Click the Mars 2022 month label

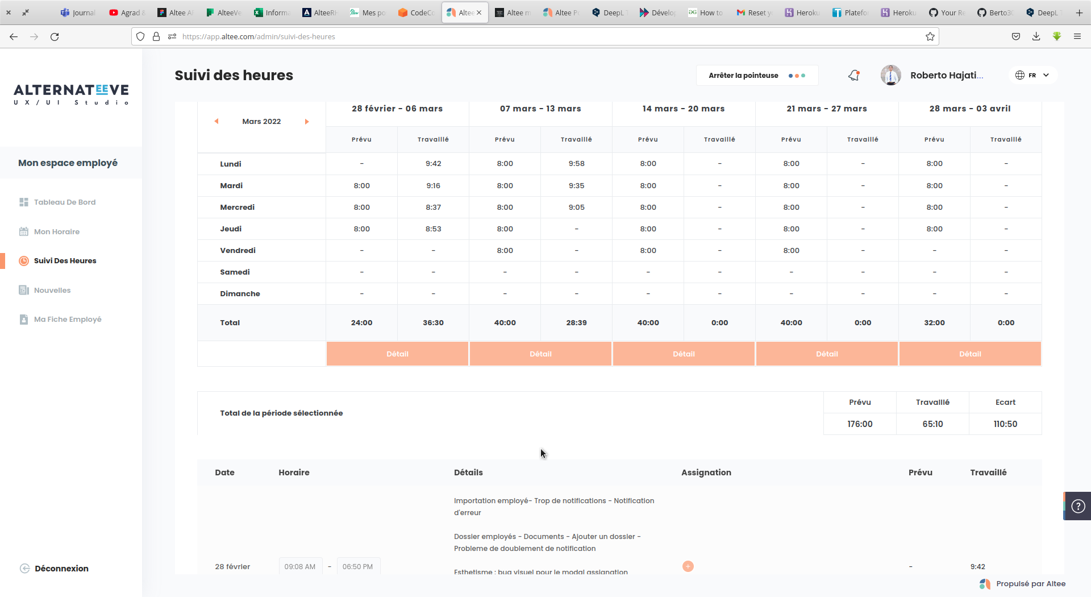[x=261, y=121]
